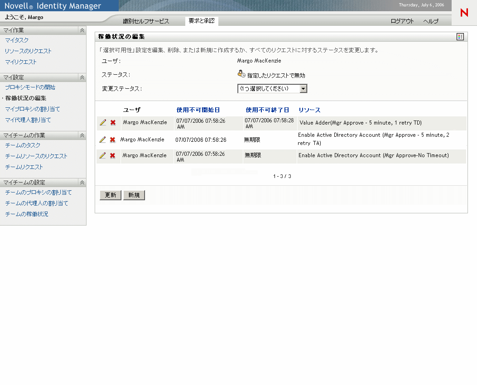The height and width of the screenshot is (385, 477).
Task: Open マイリクエスト link
Action: pyautogui.click(x=21, y=62)
